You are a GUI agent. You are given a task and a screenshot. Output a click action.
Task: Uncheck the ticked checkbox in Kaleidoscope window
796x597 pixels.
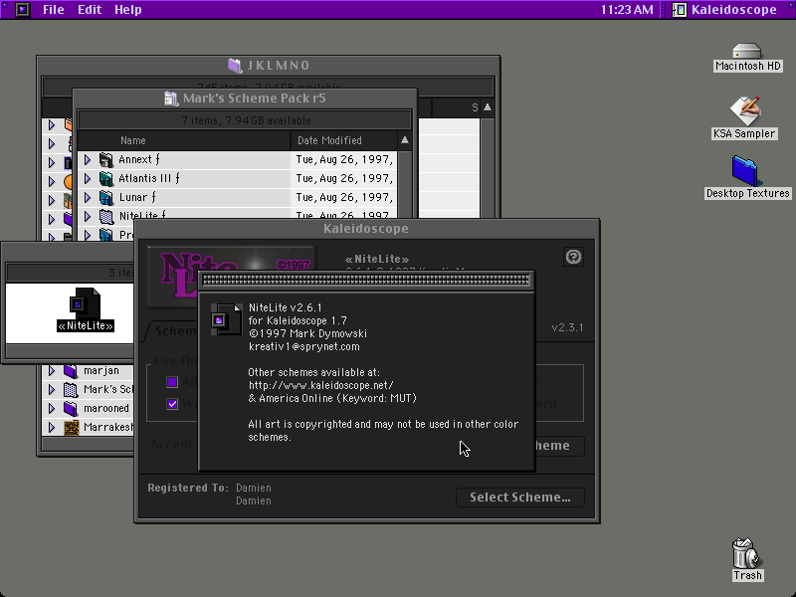click(172, 404)
